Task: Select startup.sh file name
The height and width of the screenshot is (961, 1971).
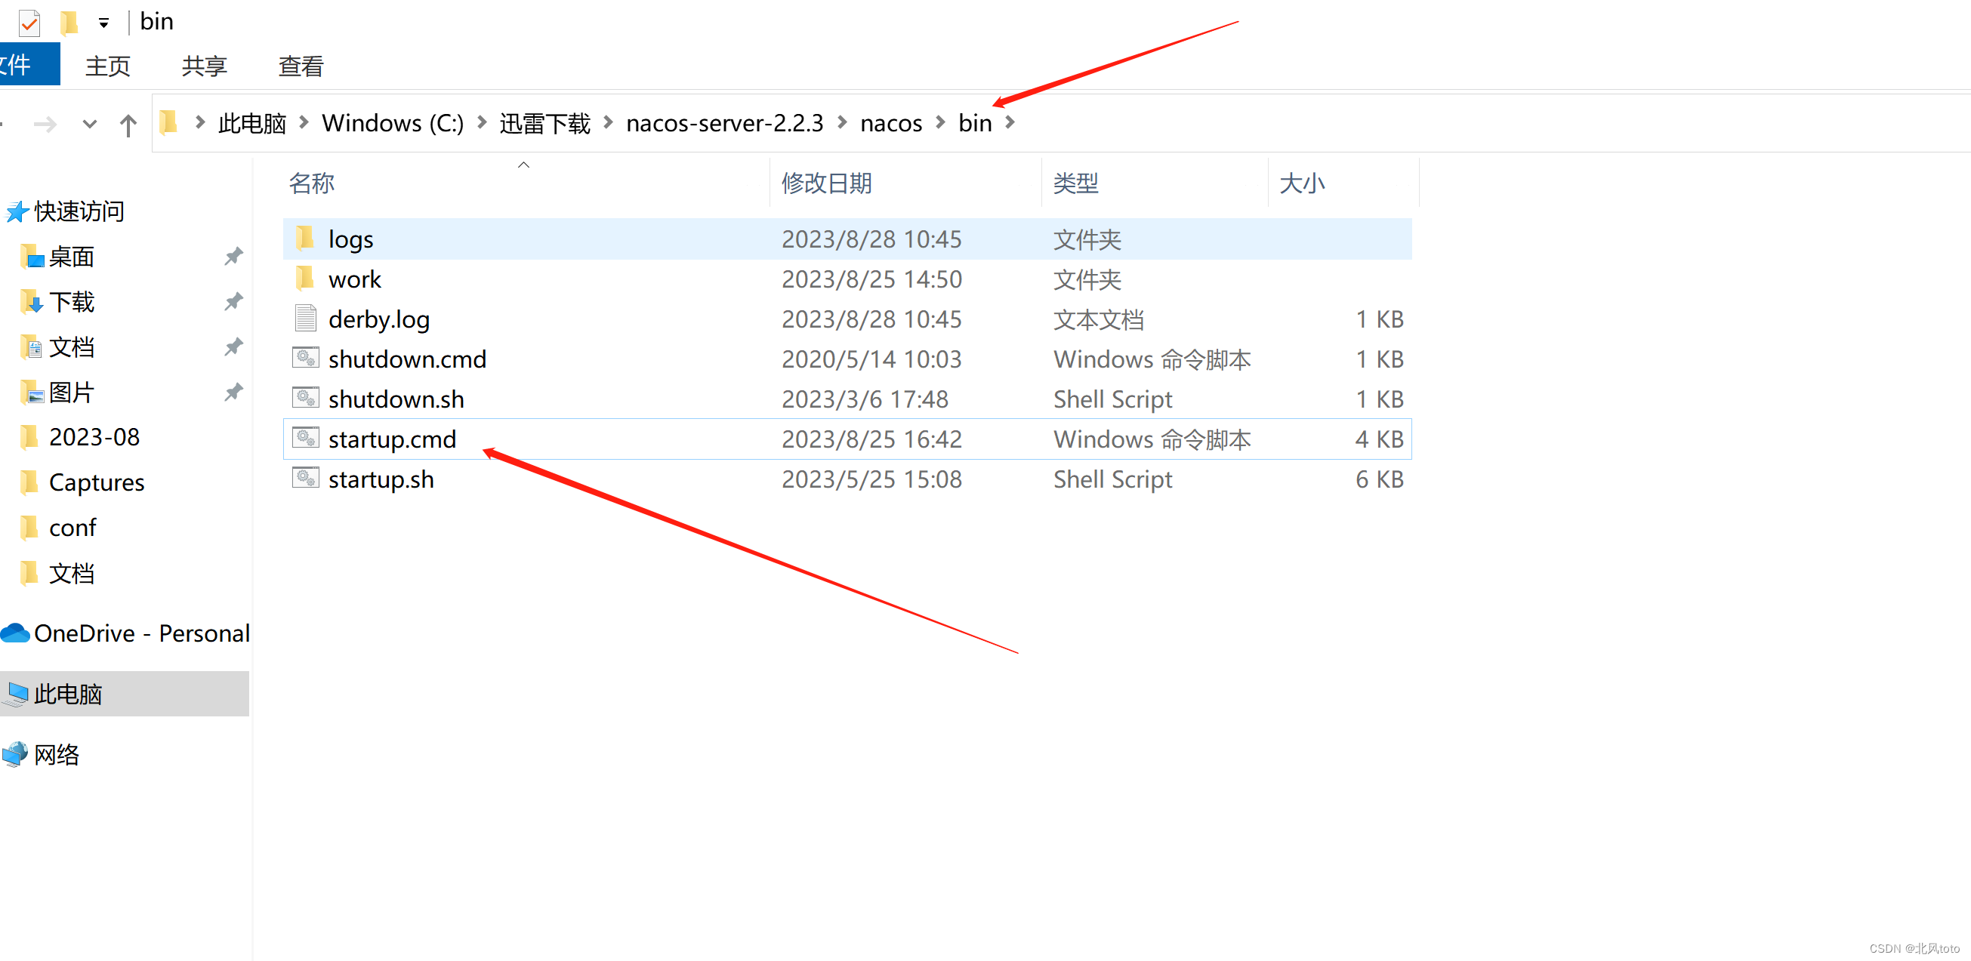Action: point(381,479)
